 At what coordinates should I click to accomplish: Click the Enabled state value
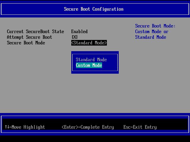click(79, 32)
